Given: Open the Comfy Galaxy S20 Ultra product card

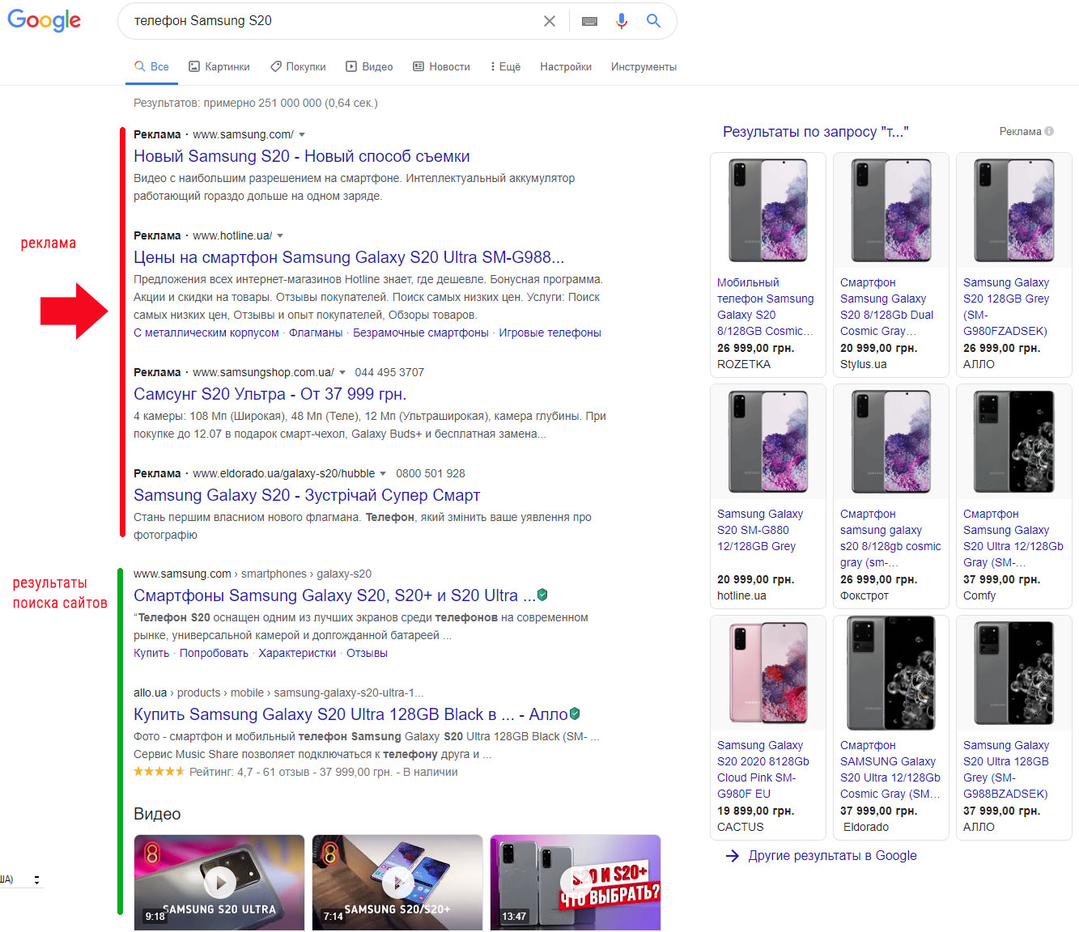Looking at the screenshot, I should tap(1014, 496).
